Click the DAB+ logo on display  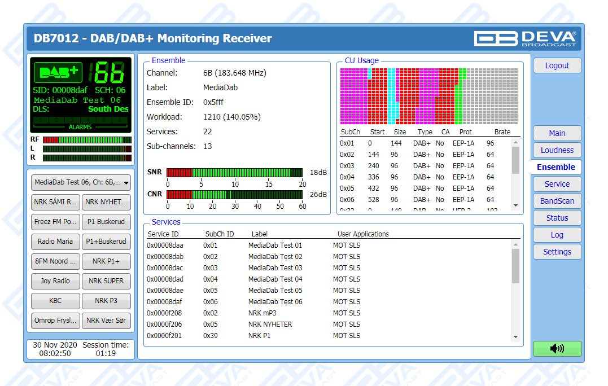[x=58, y=72]
